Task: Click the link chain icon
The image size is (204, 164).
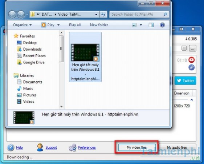Action: (x=192, y=67)
